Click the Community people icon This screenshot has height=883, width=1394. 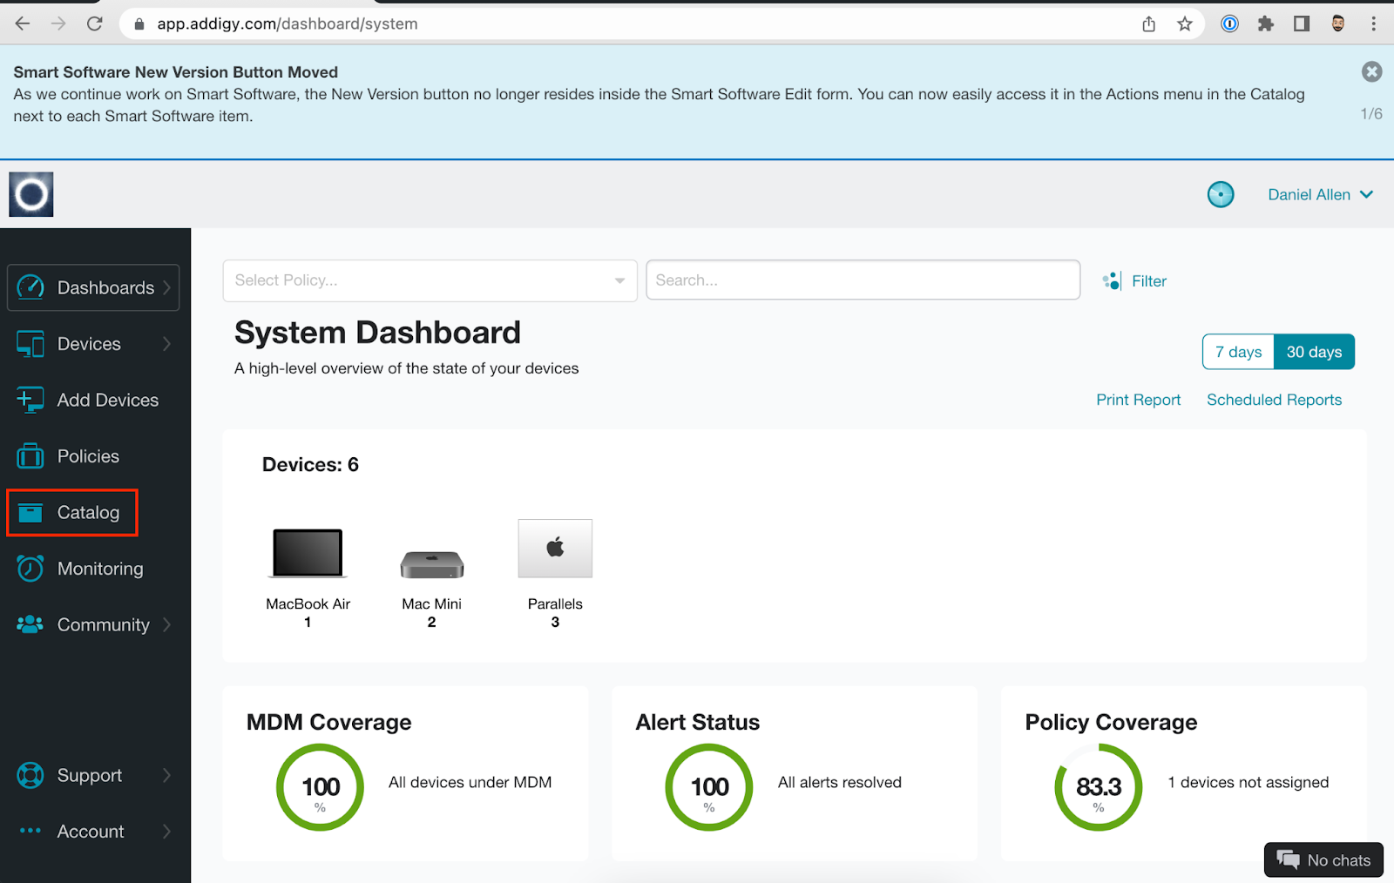click(x=30, y=624)
